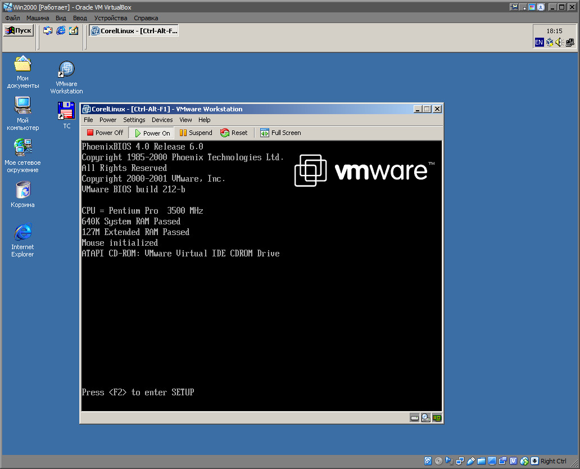Select the Internet Explorer desktop icon
The width and height of the screenshot is (580, 469).
(x=22, y=240)
